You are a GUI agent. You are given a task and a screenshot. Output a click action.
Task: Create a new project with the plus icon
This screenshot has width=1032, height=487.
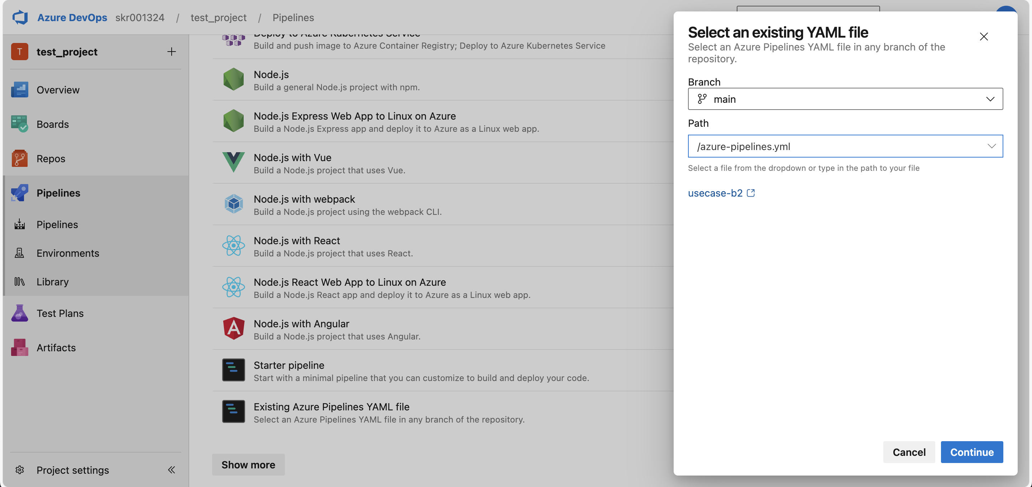[172, 51]
